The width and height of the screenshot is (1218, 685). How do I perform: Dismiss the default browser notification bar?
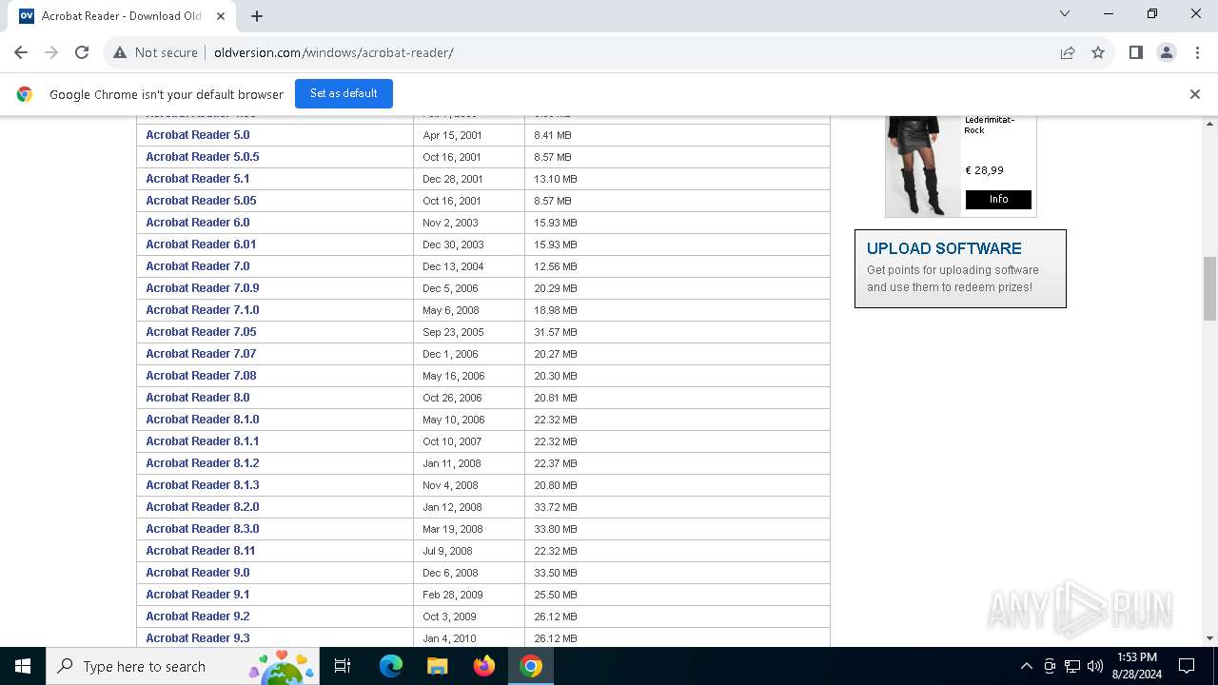pos(1195,94)
